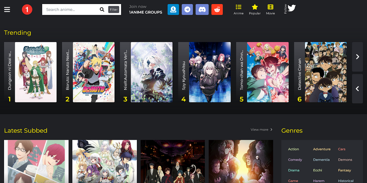The height and width of the screenshot is (183, 367).
Task: Select the Harem genre
Action: click(319, 181)
